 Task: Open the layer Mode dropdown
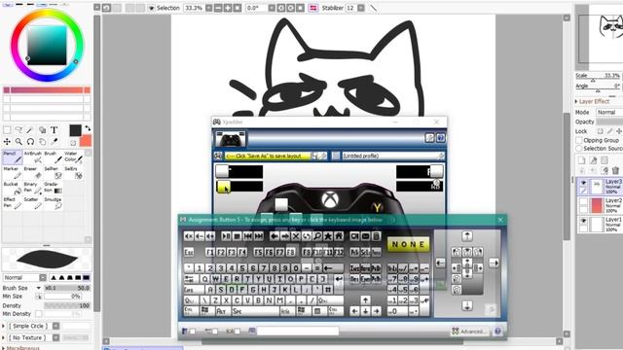(x=609, y=113)
